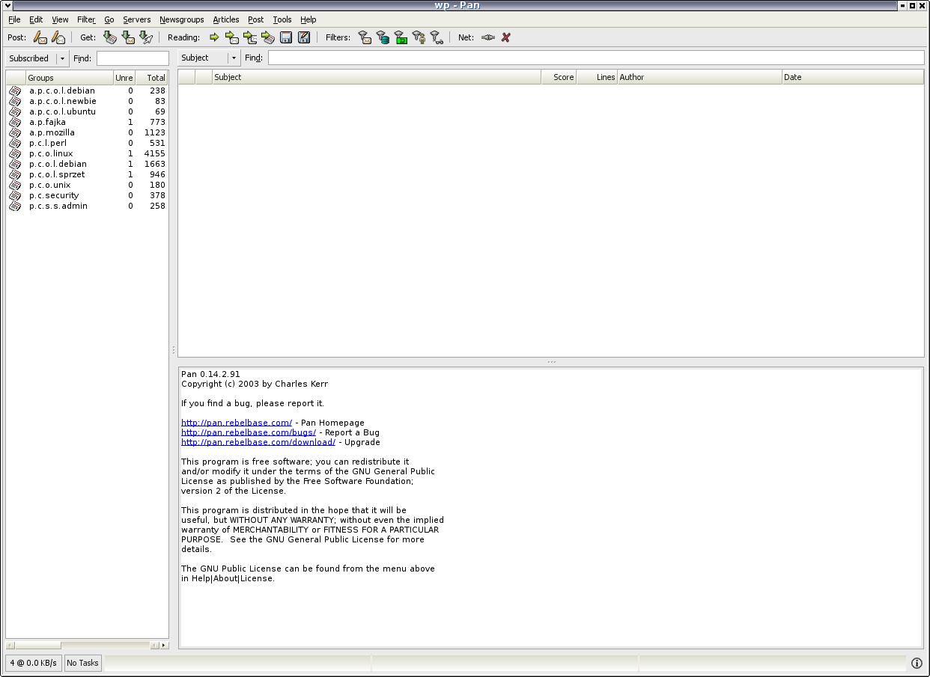This screenshot has height=677, width=930.
Task: Open the window menu arrow in the title bar
Action: click(x=7, y=5)
